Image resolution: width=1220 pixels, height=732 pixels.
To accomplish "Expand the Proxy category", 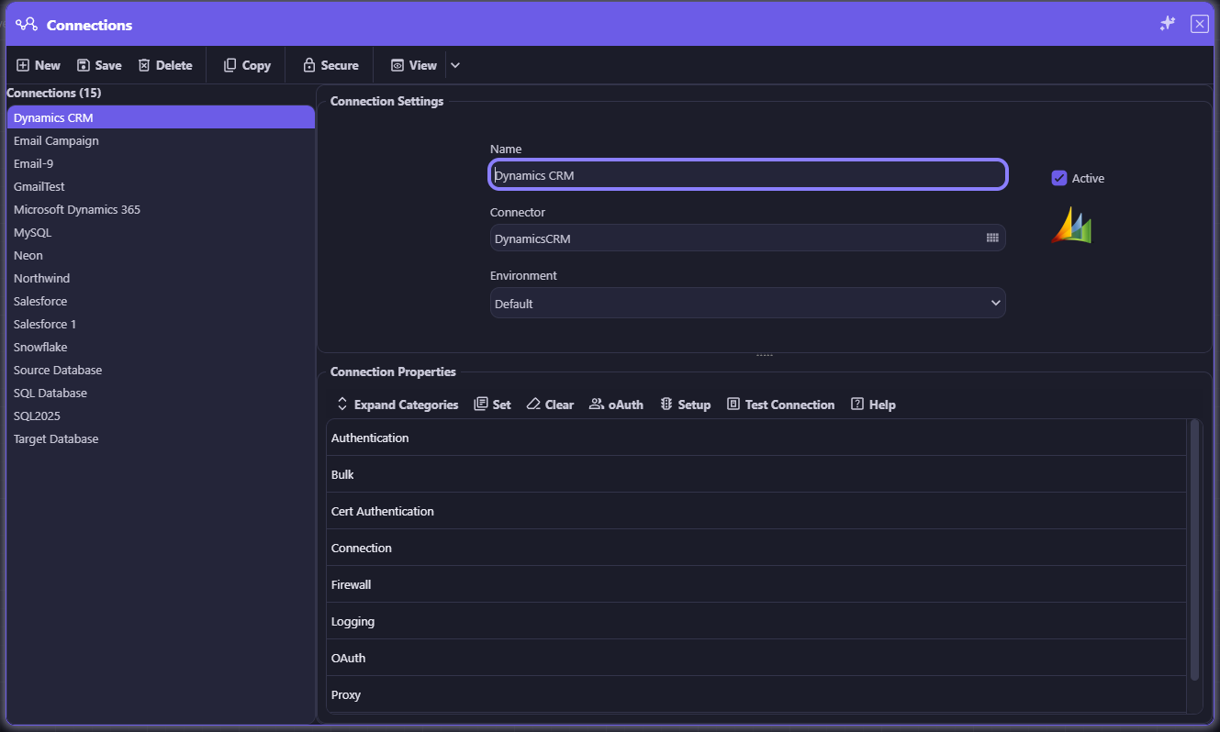I will pos(756,694).
